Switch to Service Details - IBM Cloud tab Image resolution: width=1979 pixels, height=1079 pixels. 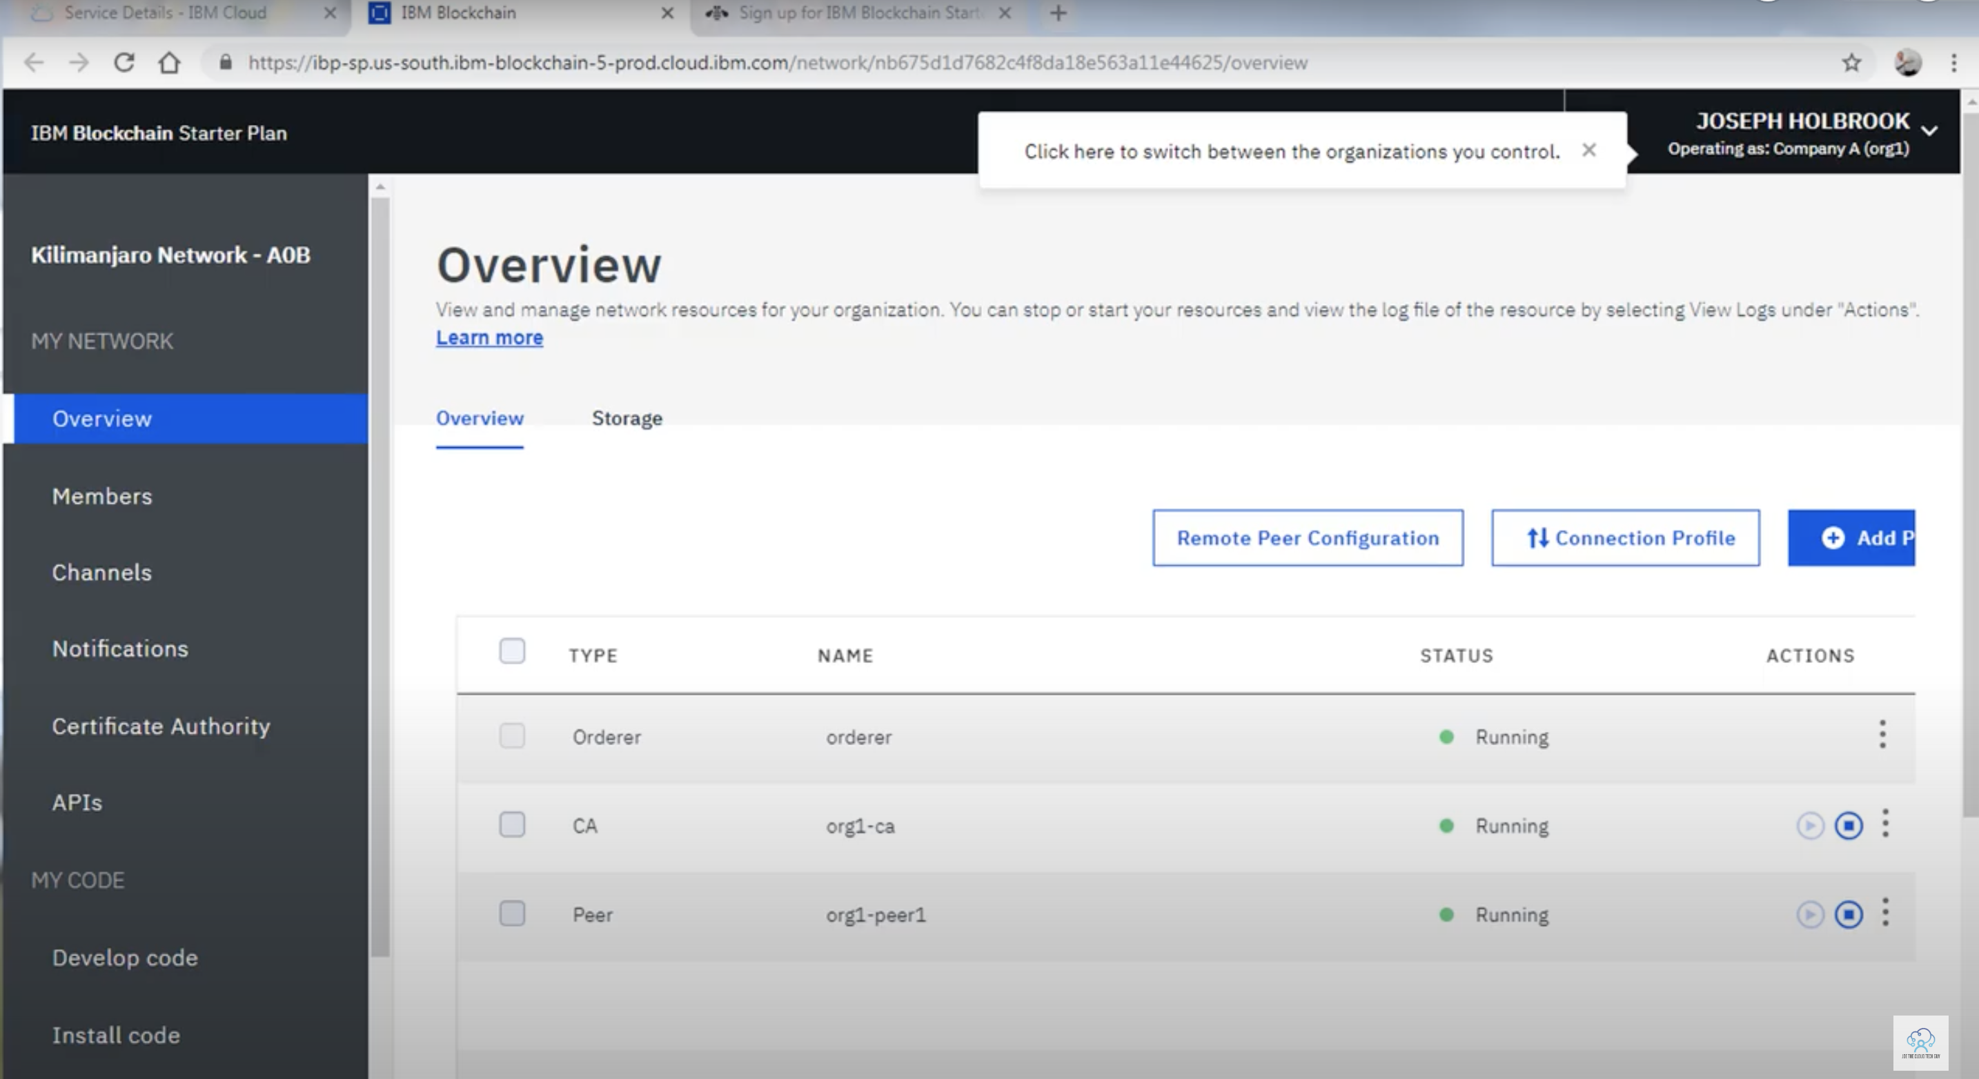point(165,13)
